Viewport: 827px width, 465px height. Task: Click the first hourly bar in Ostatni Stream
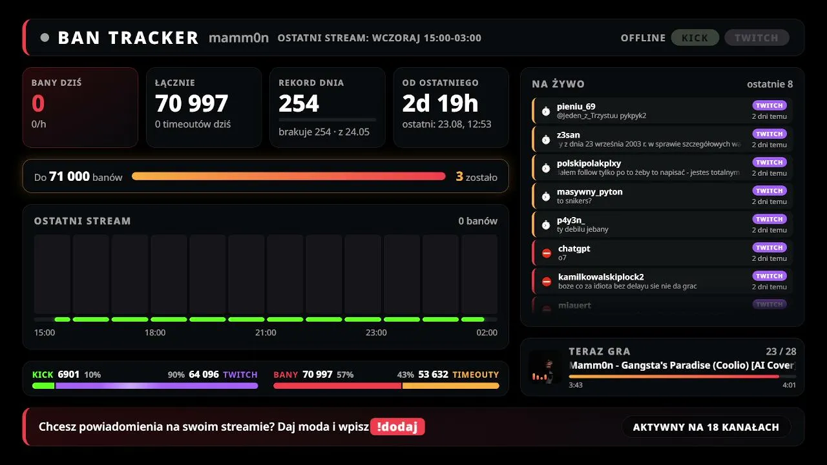(52, 274)
